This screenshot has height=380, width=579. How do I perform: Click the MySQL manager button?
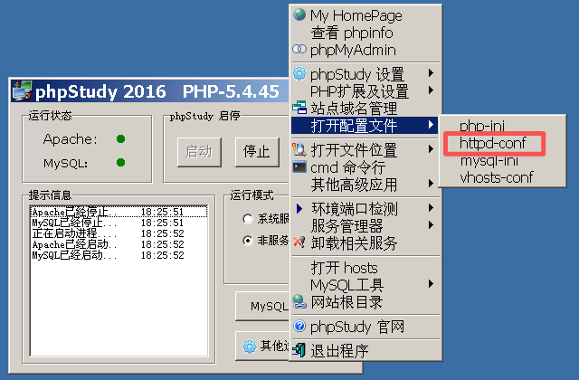pos(262,306)
